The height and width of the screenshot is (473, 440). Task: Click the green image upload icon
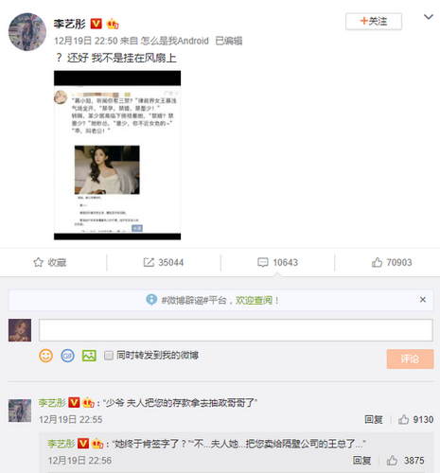(89, 356)
